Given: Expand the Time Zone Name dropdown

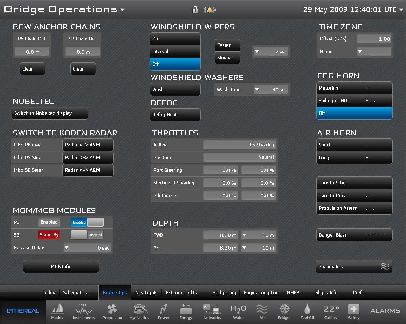Looking at the screenshot, I should tap(360, 52).
